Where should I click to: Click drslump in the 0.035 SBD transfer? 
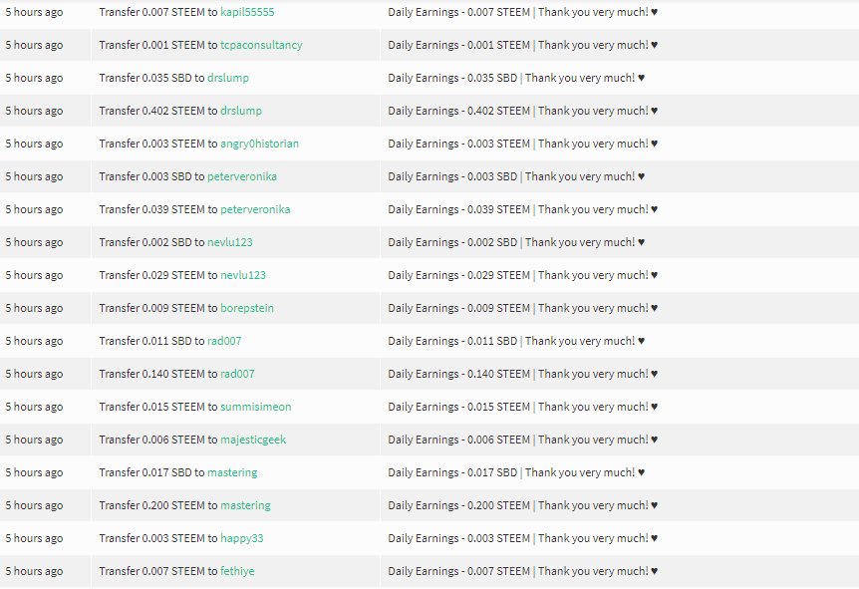[228, 78]
